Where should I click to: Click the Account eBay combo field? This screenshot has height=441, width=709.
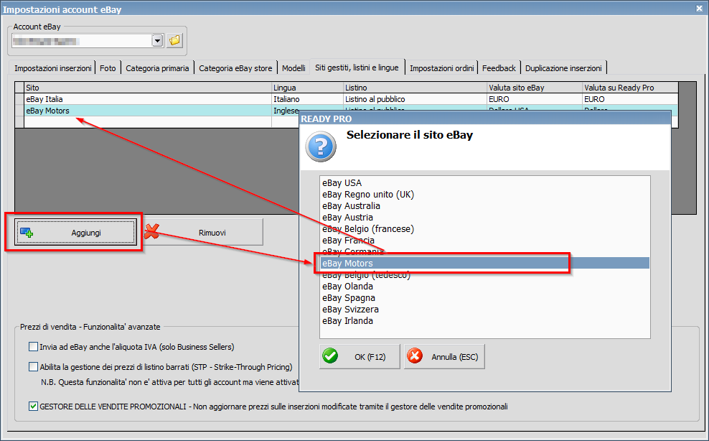tap(87, 41)
